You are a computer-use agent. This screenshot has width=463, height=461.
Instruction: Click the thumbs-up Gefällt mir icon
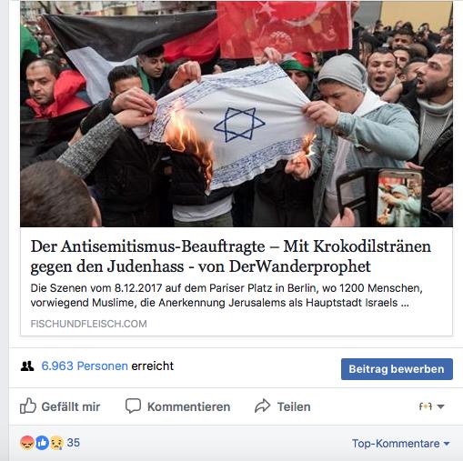[x=28, y=406]
